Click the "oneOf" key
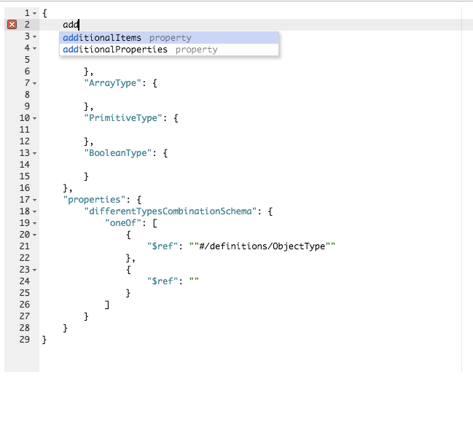The image size is (473, 433). (123, 223)
